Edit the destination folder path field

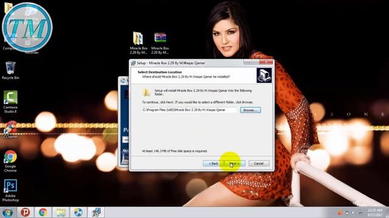point(190,110)
